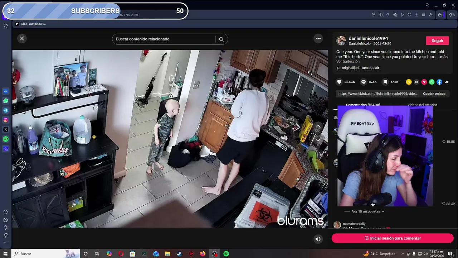Click the edit/note toolbar icon

(374, 15)
